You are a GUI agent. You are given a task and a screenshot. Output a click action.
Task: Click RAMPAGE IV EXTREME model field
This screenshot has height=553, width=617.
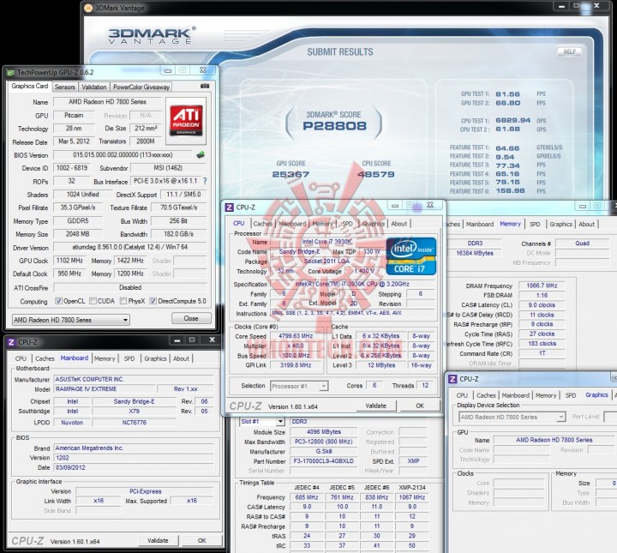click(104, 389)
